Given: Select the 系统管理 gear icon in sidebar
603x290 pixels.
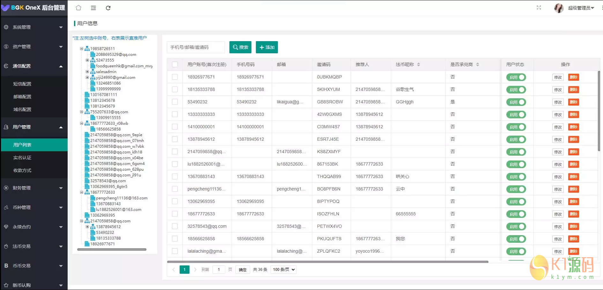Looking at the screenshot, I should pos(6,27).
